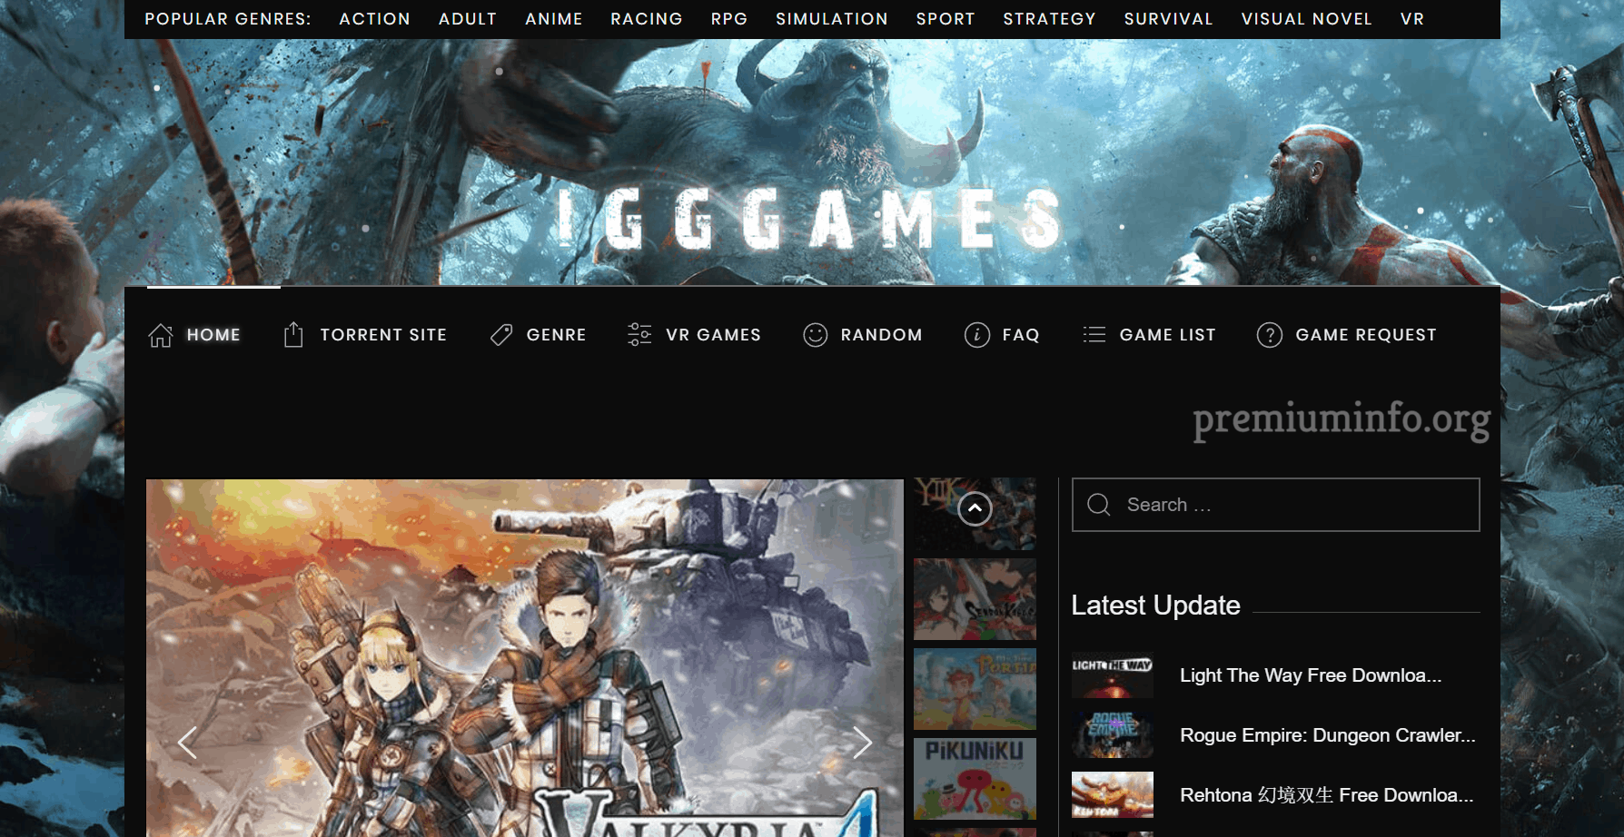Click the Genre tag icon
Screen dimensions: 1624x837
point(501,335)
